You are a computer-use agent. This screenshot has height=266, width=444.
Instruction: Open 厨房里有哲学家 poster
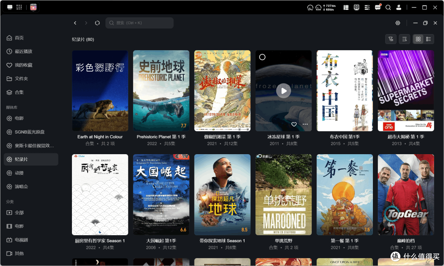[100, 194]
